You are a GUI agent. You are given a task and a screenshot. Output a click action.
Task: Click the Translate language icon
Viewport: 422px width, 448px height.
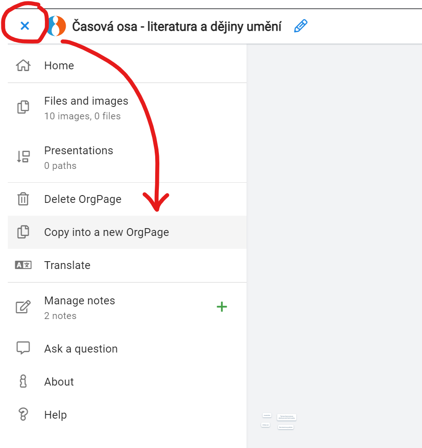click(23, 265)
